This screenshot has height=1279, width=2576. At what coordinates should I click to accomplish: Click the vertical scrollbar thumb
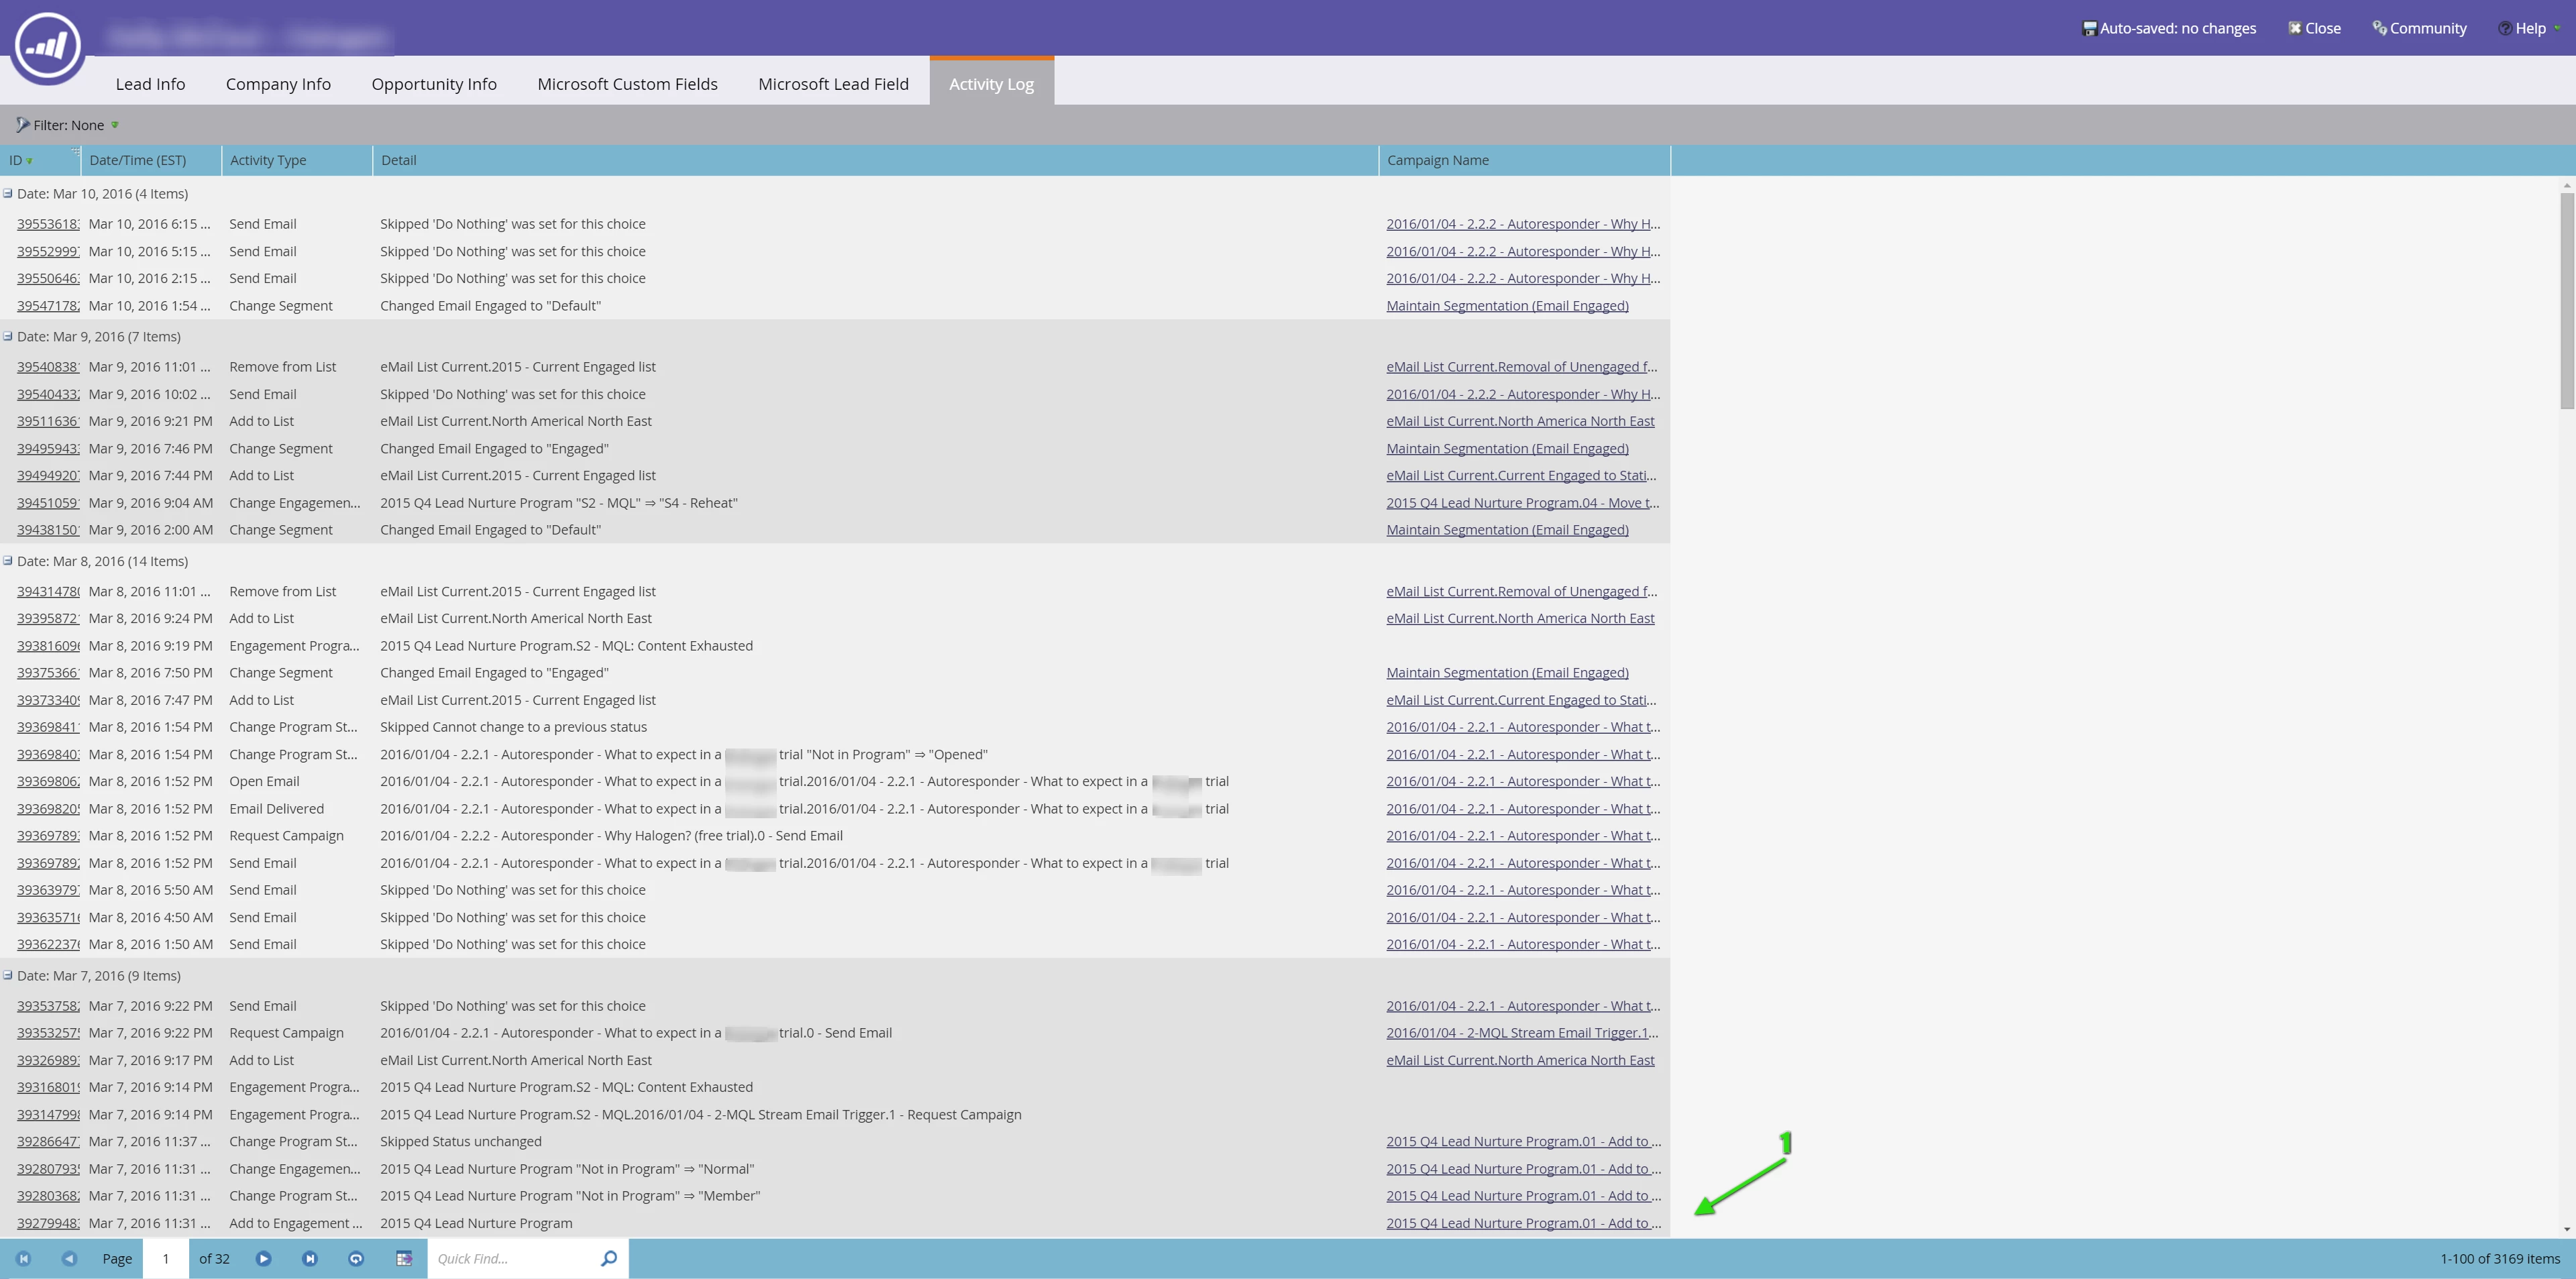[x=2566, y=300]
